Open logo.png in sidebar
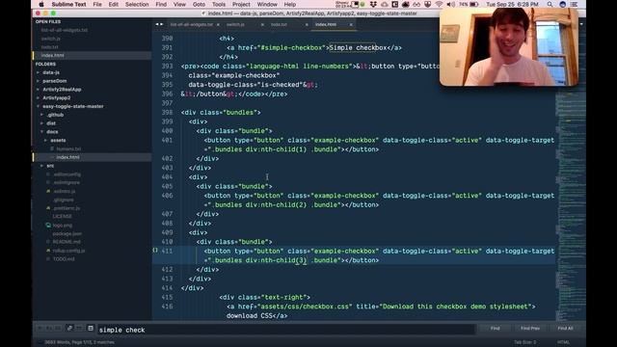Viewport: 617px width, 347px height. [x=62, y=225]
